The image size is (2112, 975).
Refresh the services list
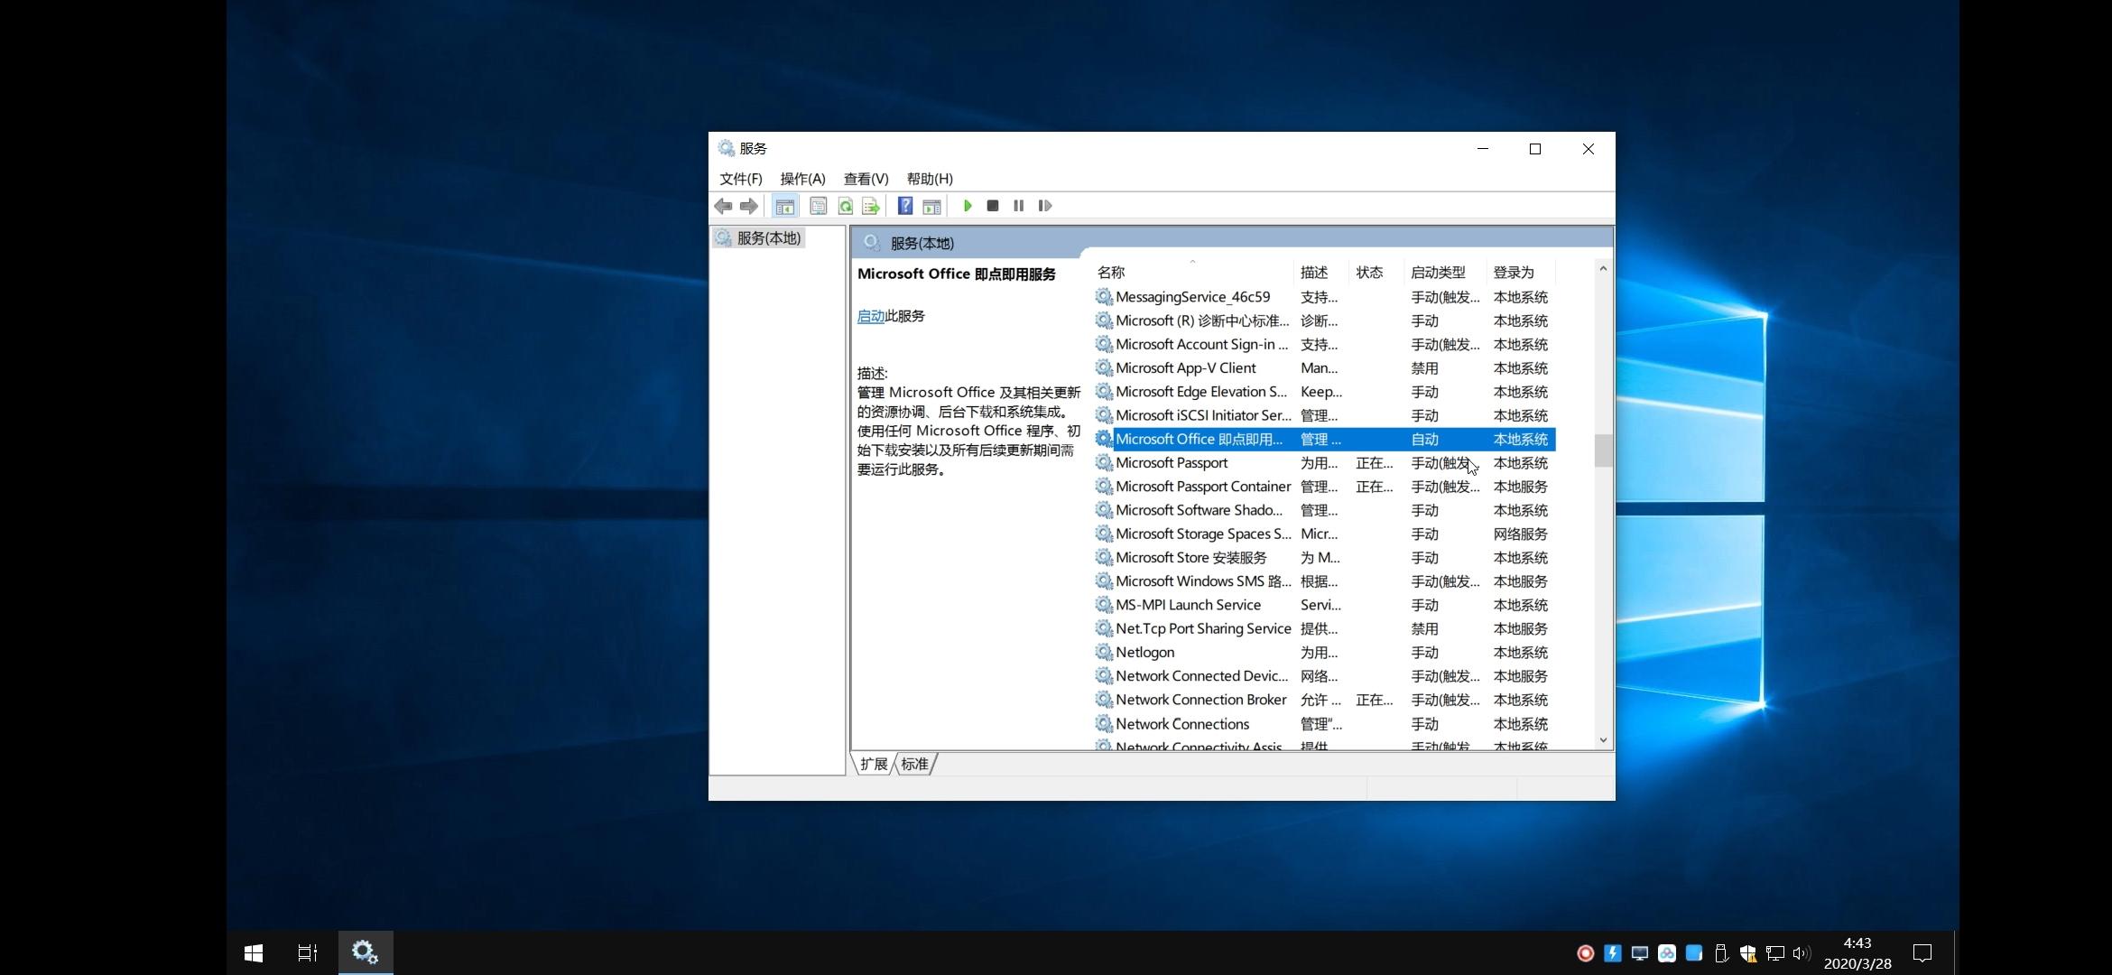point(845,207)
